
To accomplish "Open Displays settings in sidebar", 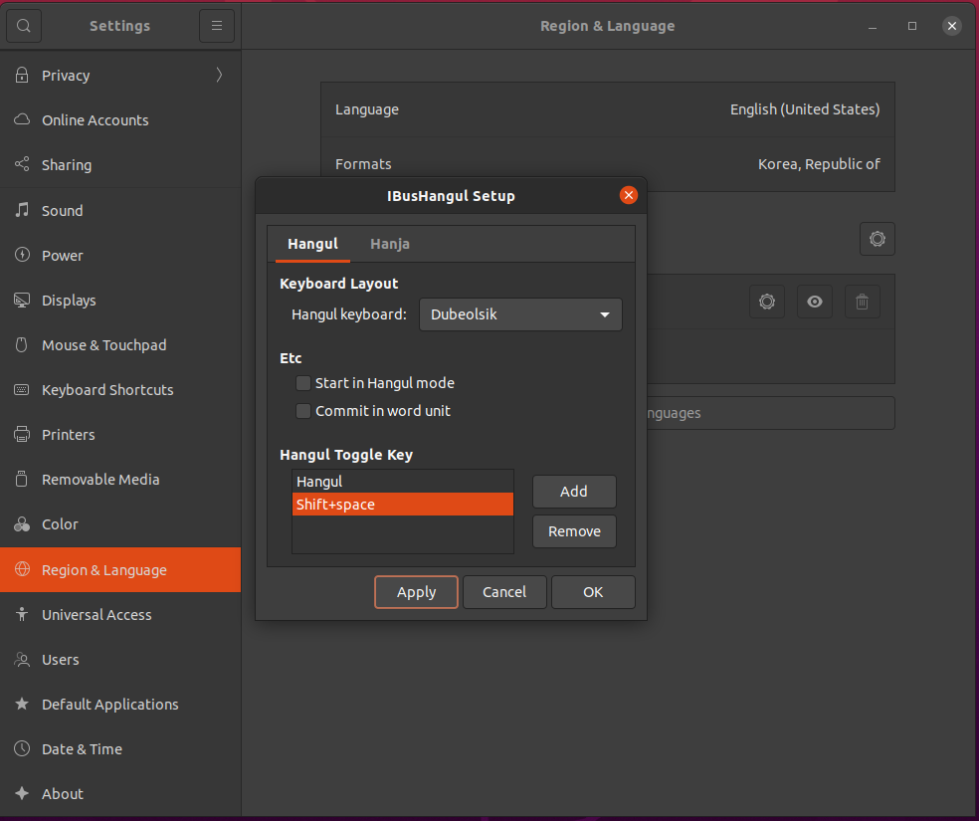I will pyautogui.click(x=120, y=301).
